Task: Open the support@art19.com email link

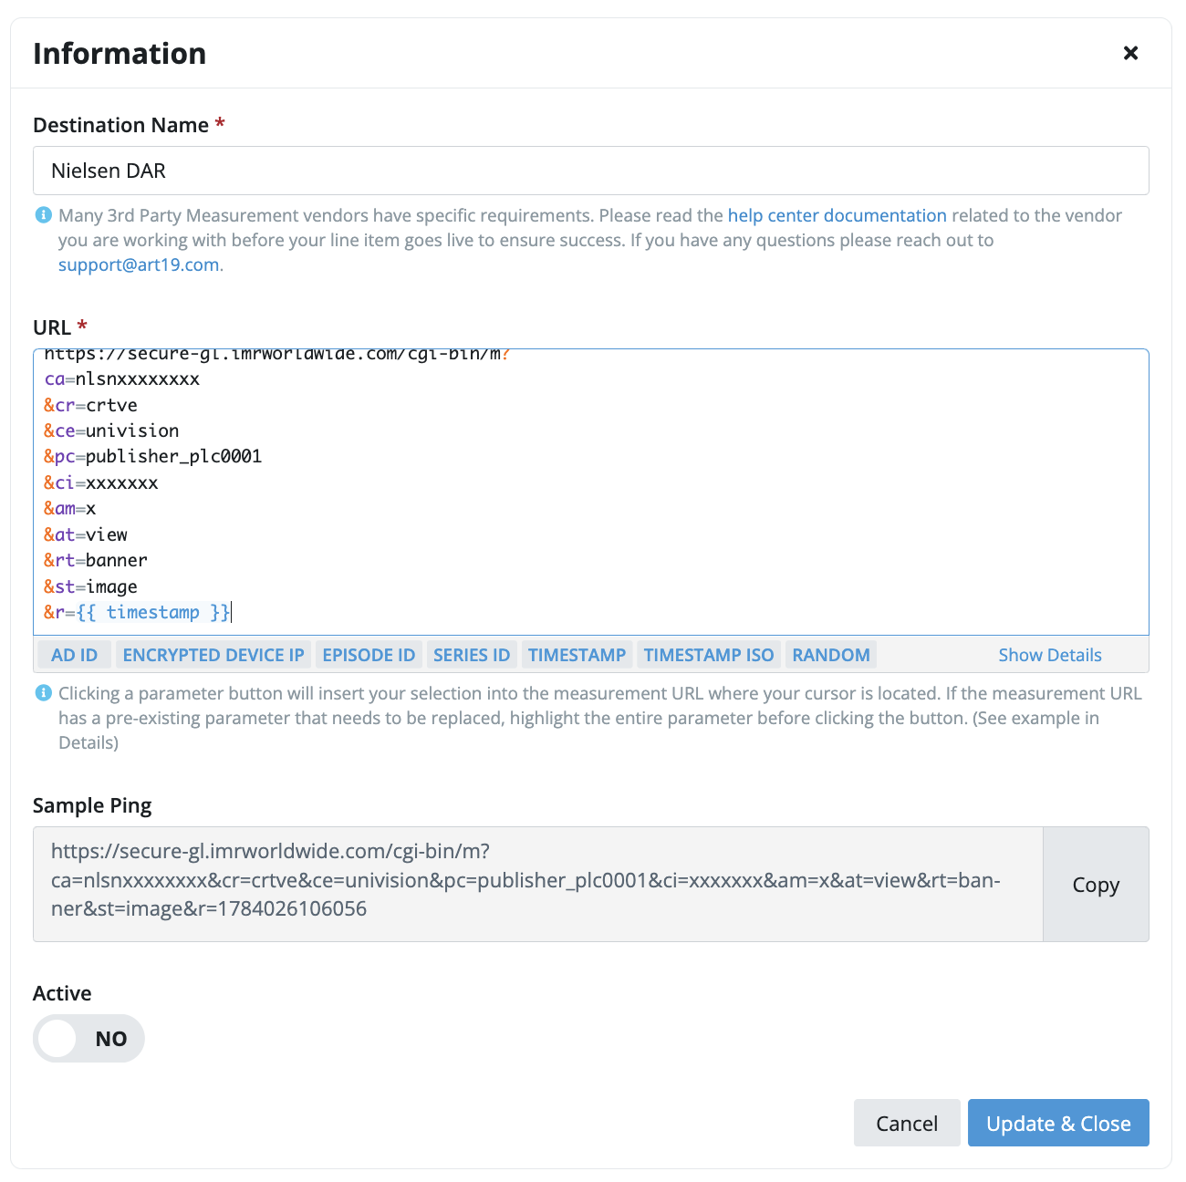Action: point(139,264)
